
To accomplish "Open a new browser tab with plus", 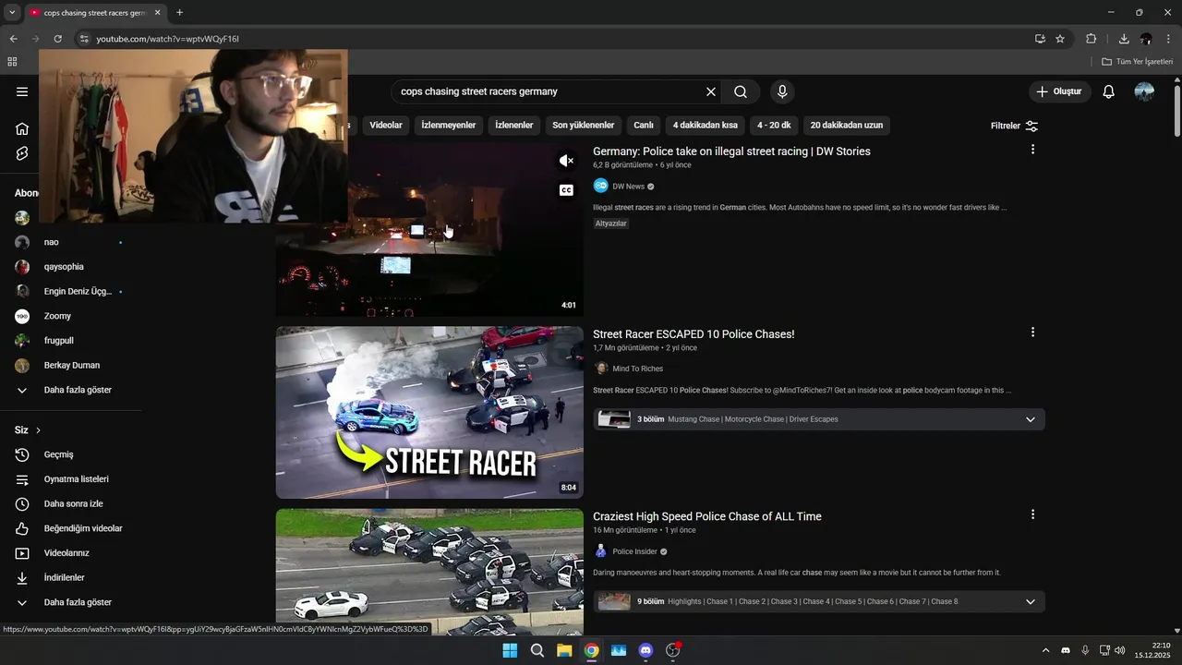I will [x=179, y=12].
